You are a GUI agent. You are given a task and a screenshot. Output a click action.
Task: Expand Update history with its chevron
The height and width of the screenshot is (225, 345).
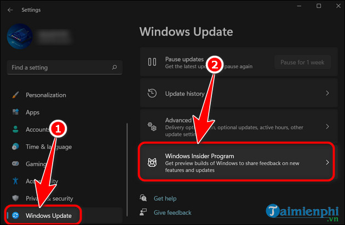pyautogui.click(x=327, y=93)
